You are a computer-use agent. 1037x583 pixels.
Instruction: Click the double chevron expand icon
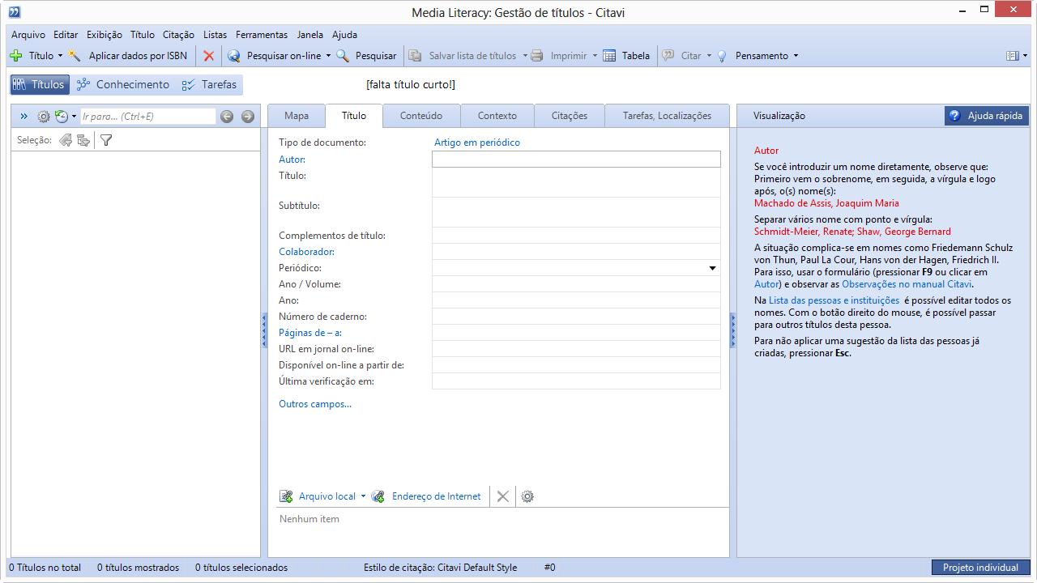tap(23, 117)
